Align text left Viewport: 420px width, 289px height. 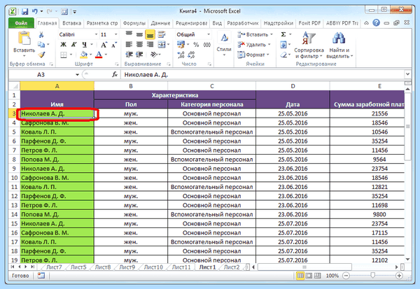point(129,45)
